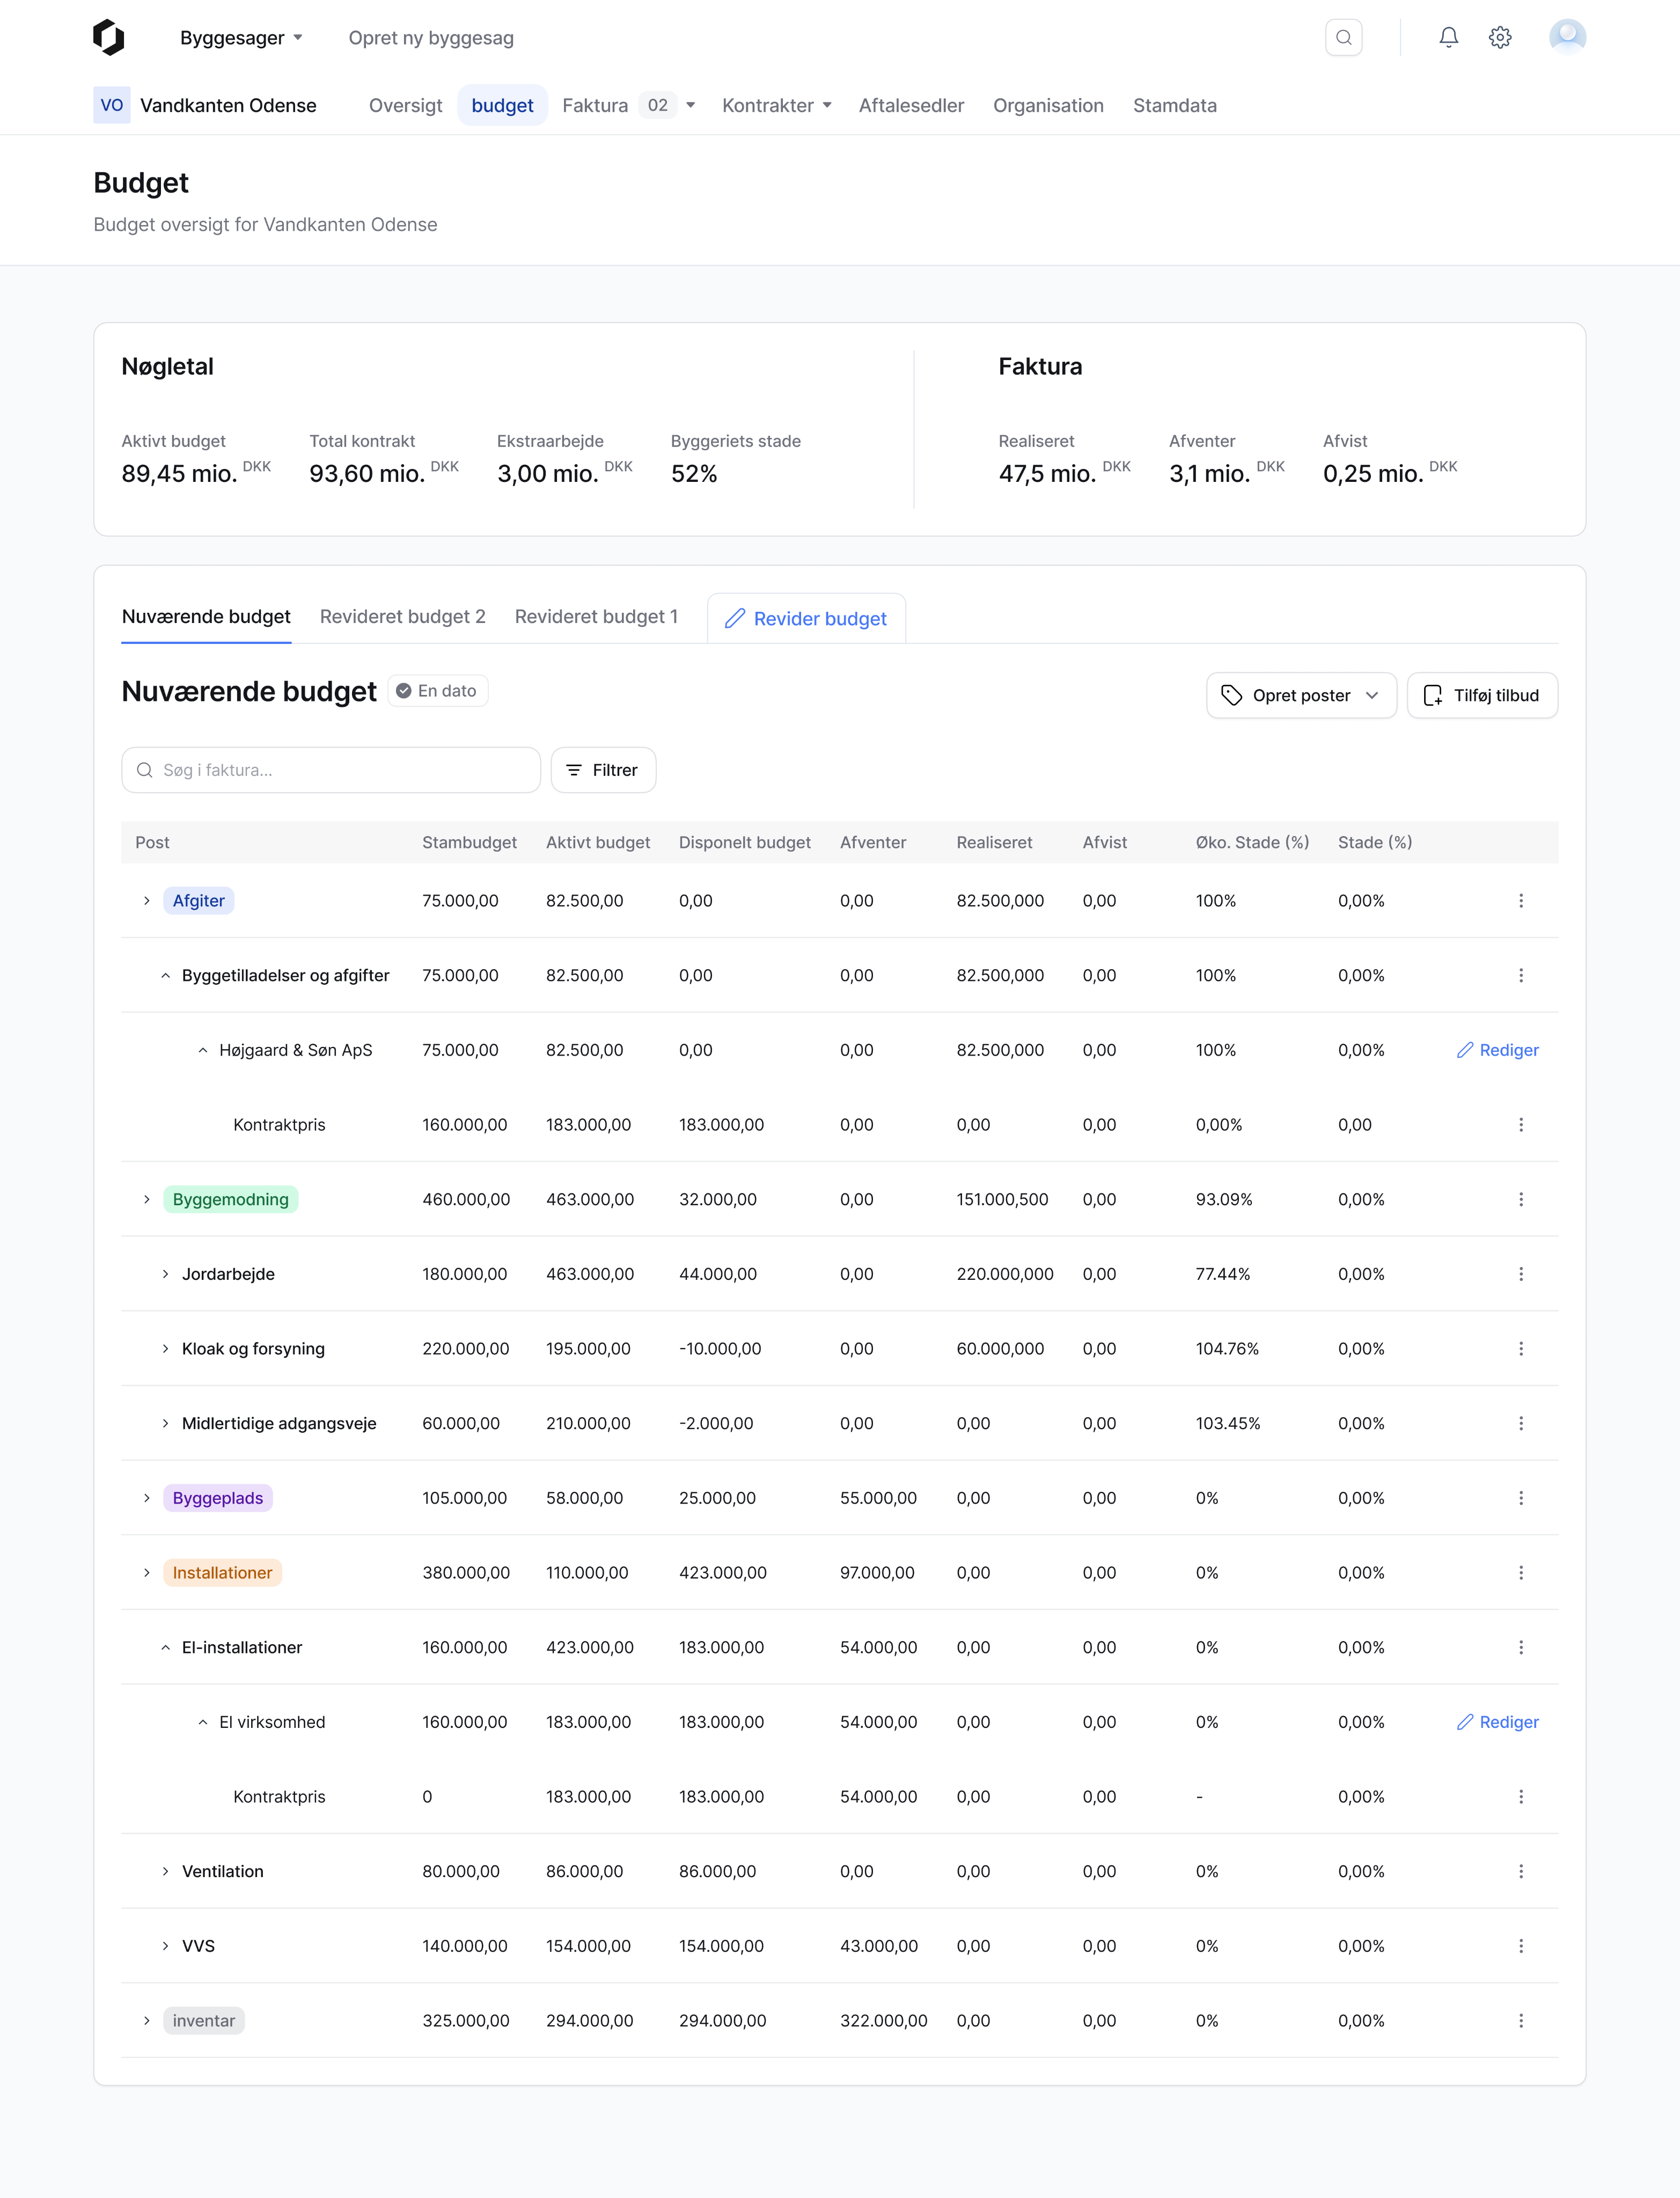Open the Opret poster dropdown
Image resolution: width=1680 pixels, height=2198 pixels.
(x=1300, y=695)
